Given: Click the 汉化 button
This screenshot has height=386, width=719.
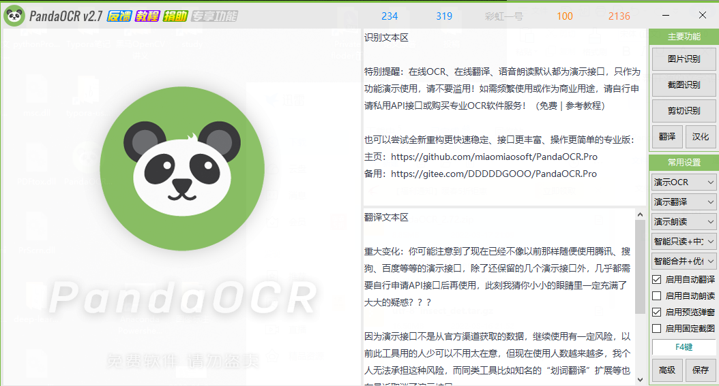Looking at the screenshot, I should coord(700,137).
